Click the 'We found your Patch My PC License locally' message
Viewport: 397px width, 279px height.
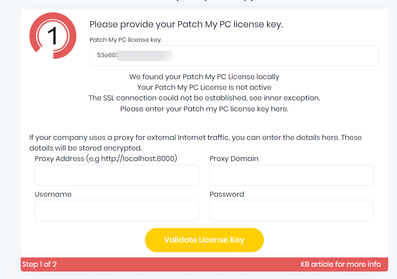[204, 77]
